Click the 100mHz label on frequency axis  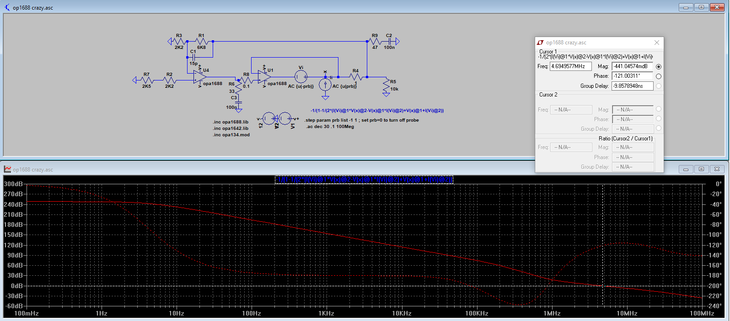pos(27,313)
